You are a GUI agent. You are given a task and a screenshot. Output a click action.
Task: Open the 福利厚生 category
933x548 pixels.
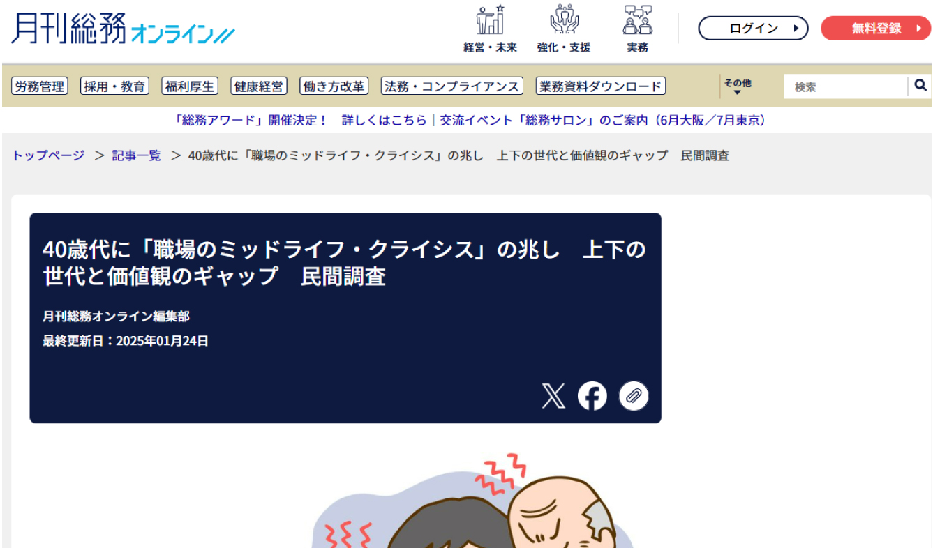[x=190, y=86]
